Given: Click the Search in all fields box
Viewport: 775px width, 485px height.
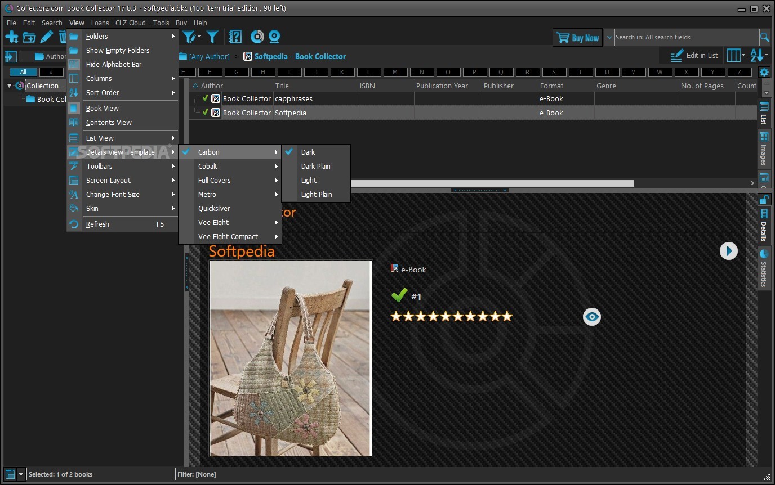Looking at the screenshot, I should pyautogui.click(x=686, y=37).
